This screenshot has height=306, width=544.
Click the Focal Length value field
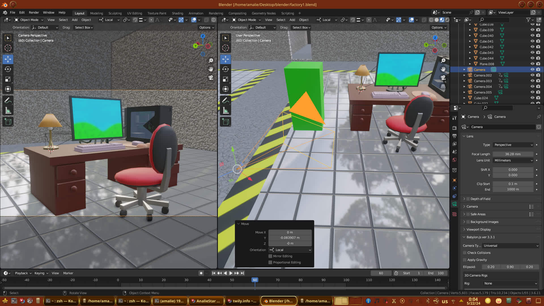pos(513,154)
